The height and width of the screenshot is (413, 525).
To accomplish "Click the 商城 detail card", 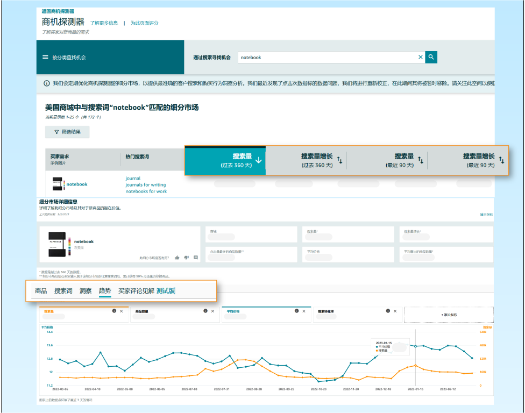I will pos(251,234).
